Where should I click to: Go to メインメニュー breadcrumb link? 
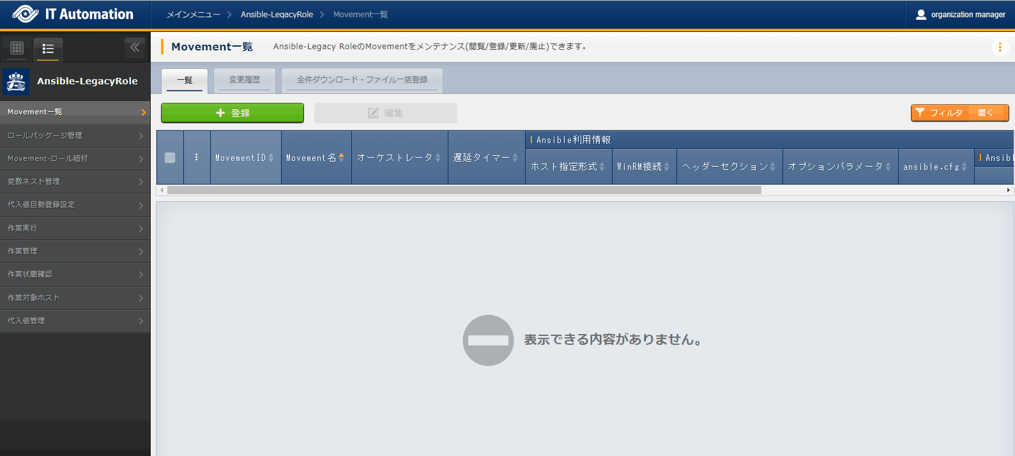pos(193,15)
